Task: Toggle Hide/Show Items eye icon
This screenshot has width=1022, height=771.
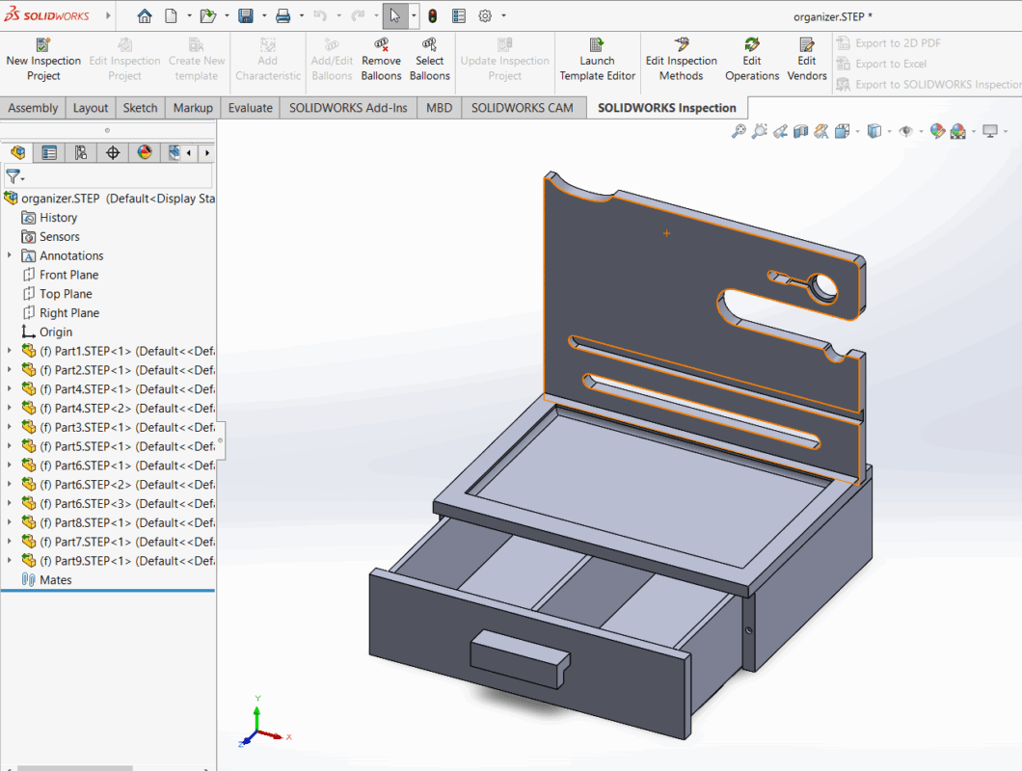Action: pyautogui.click(x=906, y=132)
